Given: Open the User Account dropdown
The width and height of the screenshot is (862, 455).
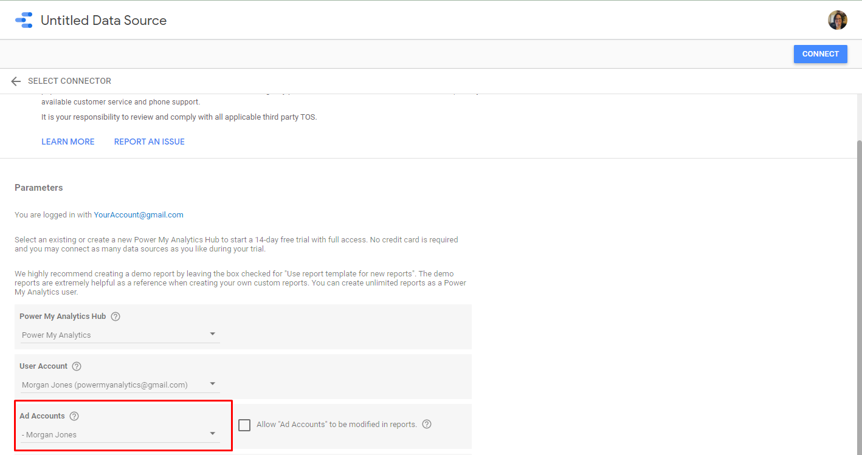Looking at the screenshot, I should [x=120, y=385].
